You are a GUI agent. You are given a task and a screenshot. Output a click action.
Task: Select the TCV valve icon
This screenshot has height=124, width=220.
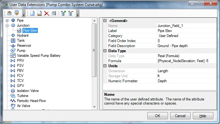13,81
